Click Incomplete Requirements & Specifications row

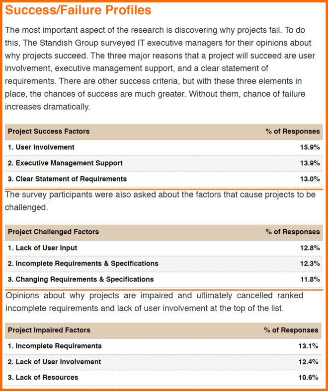[164, 263]
